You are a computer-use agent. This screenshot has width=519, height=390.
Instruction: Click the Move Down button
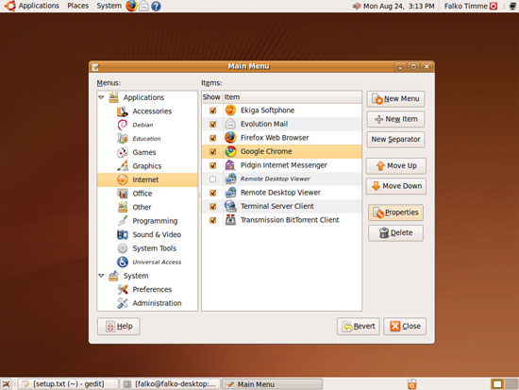(x=396, y=186)
